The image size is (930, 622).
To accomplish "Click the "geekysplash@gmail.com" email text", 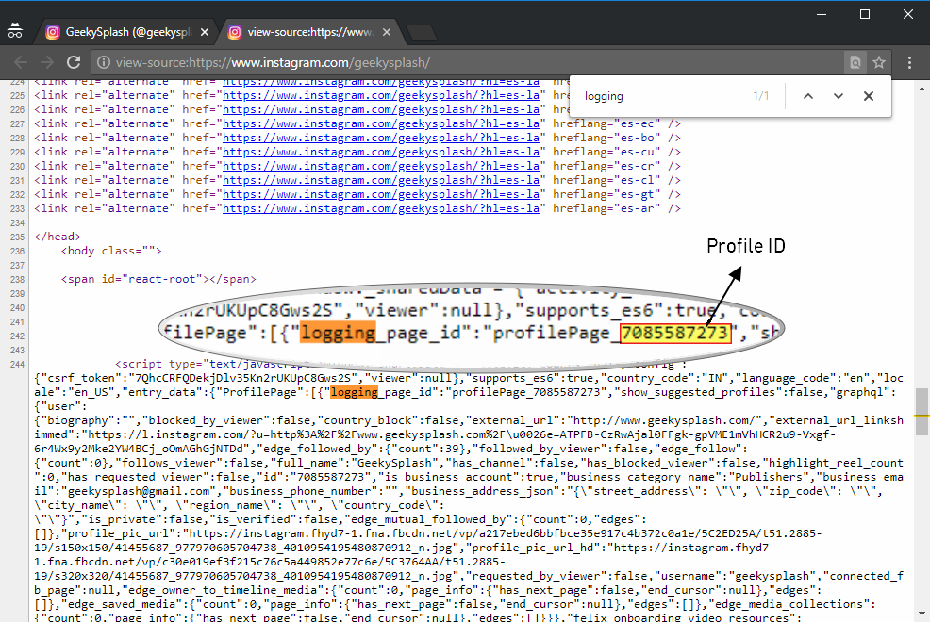I will coord(139,491).
